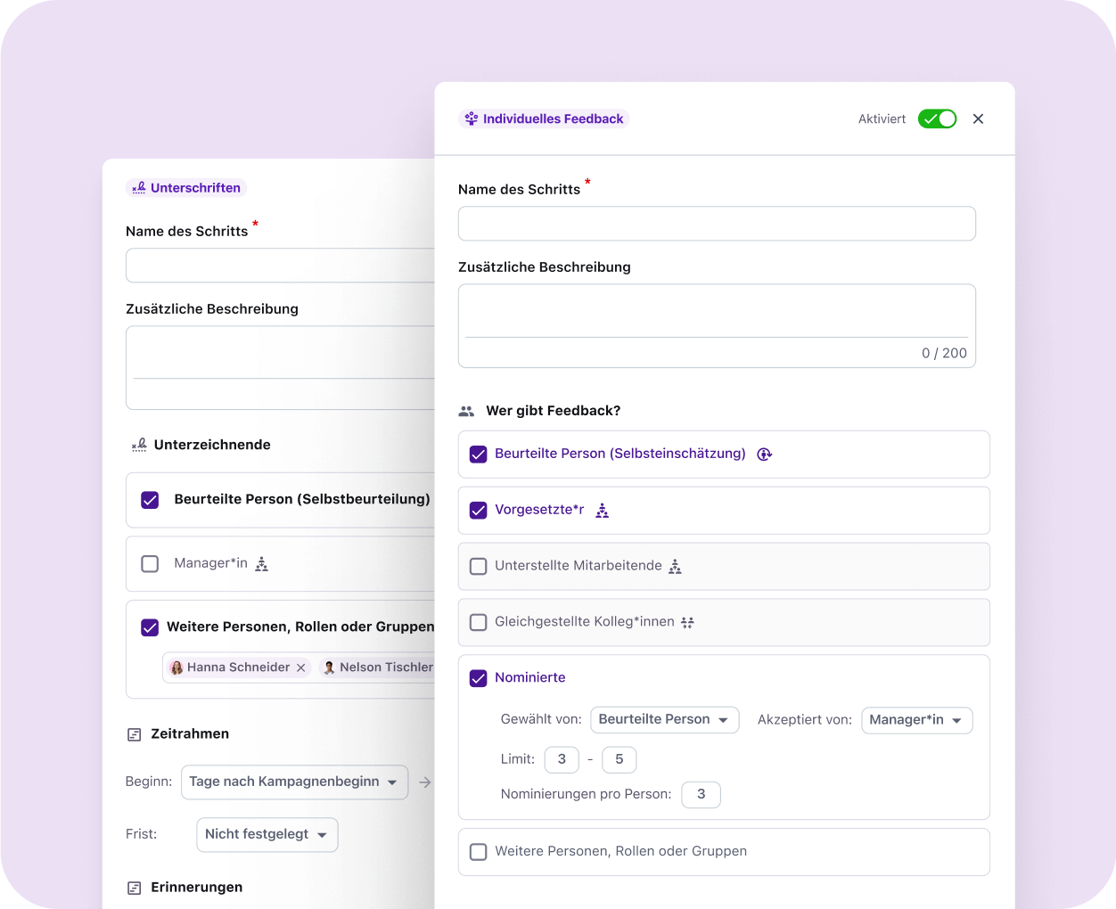Image resolution: width=1116 pixels, height=909 pixels.
Task: Click the self-assessment icon beside Beurteilte Person
Action: [764, 454]
